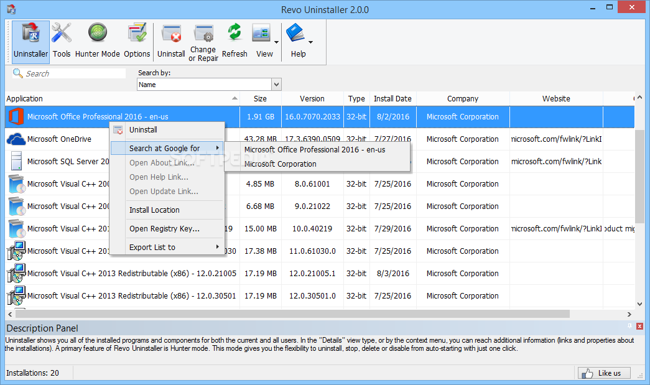Choose Open Registry Key from menu
This screenshot has height=385, width=650.
point(167,229)
